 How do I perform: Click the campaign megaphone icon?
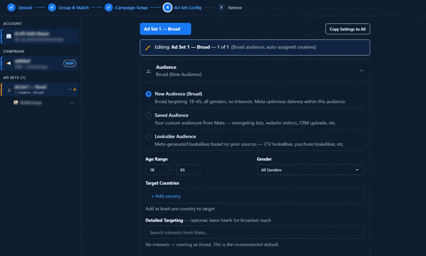click(x=9, y=63)
